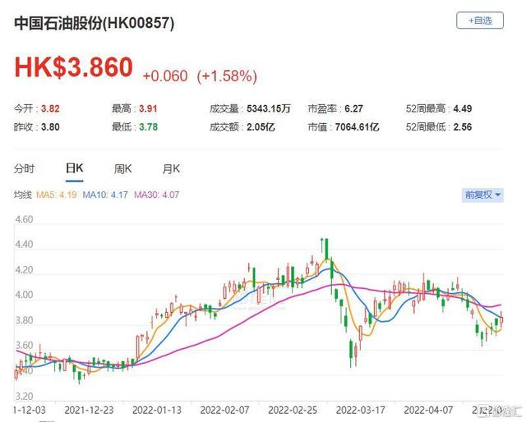Click the 市值 value 7064.61亿

point(357,127)
